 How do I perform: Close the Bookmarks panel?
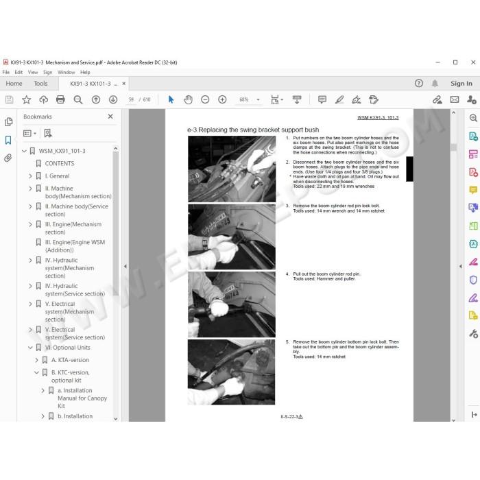pos(110,117)
